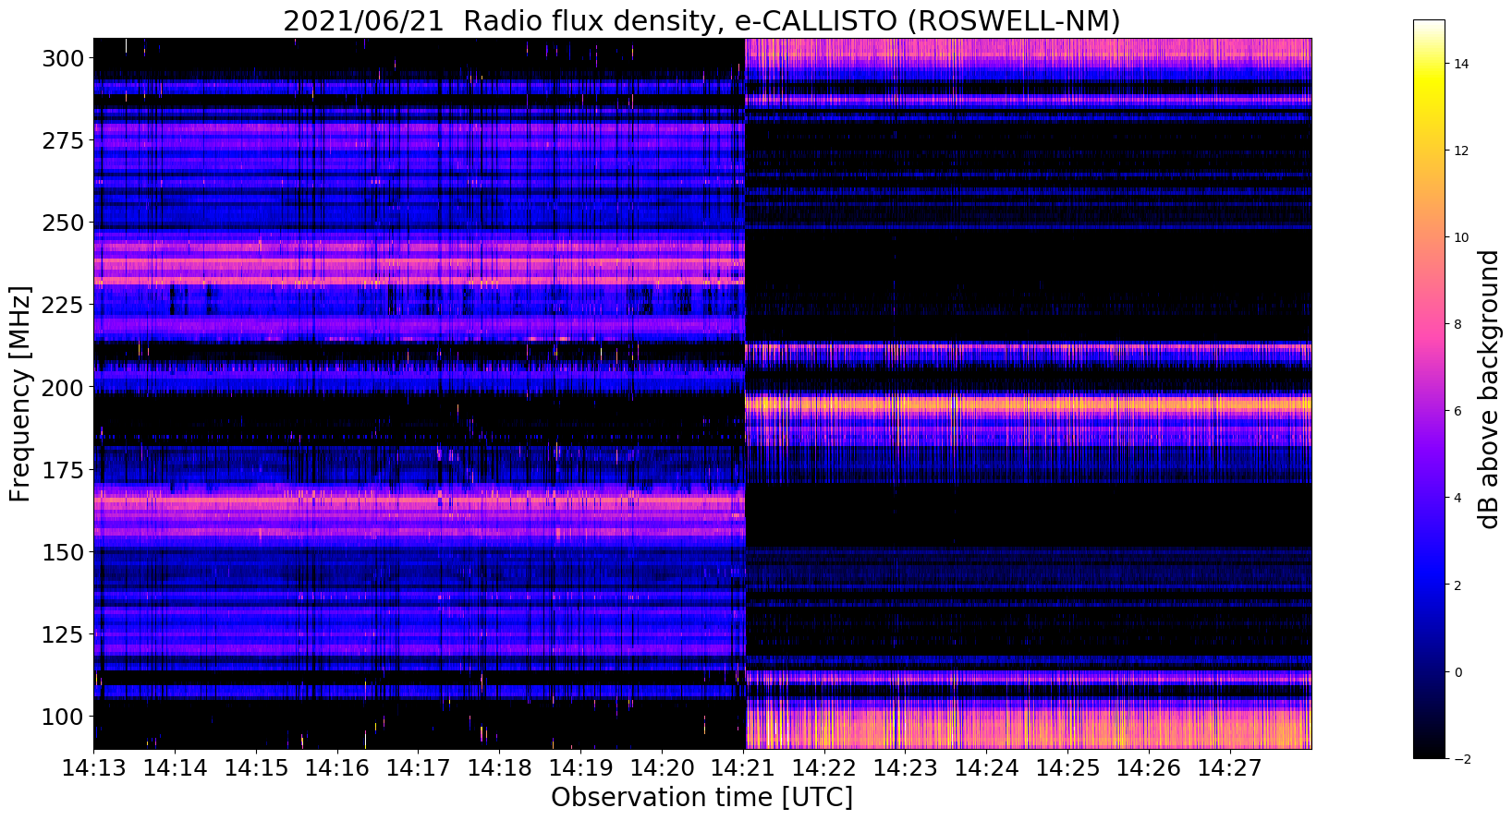Click the 175 frequency tick label

pos(63,469)
